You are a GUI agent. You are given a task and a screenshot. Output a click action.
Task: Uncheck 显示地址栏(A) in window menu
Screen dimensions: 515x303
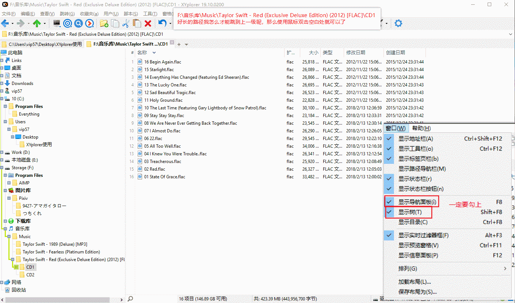point(415,139)
